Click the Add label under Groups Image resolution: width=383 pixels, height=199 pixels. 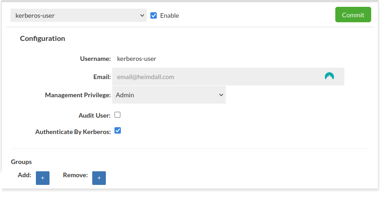pos(25,175)
